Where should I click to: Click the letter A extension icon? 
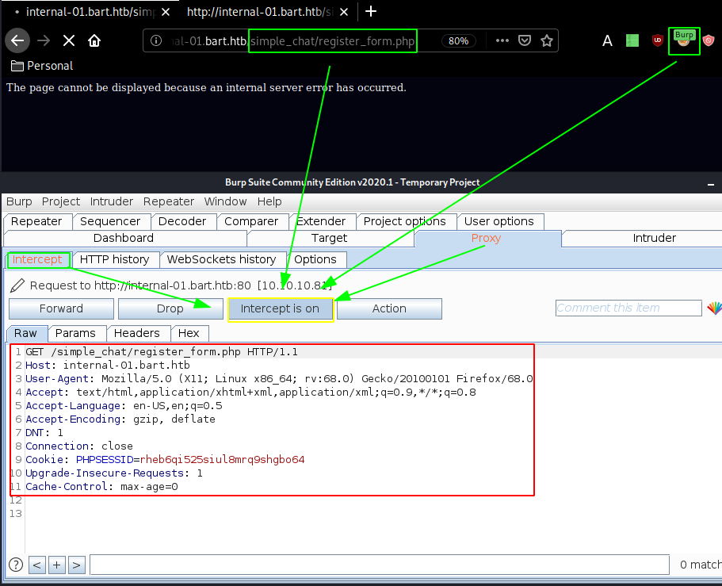(x=607, y=41)
